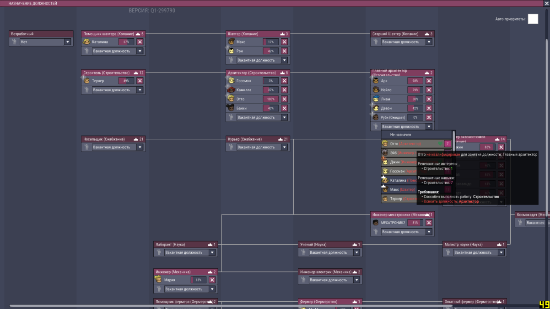Viewport: 550px width, 309px height.
Task: Click Фермер (Фермерство) job header
Action: click(x=330, y=301)
